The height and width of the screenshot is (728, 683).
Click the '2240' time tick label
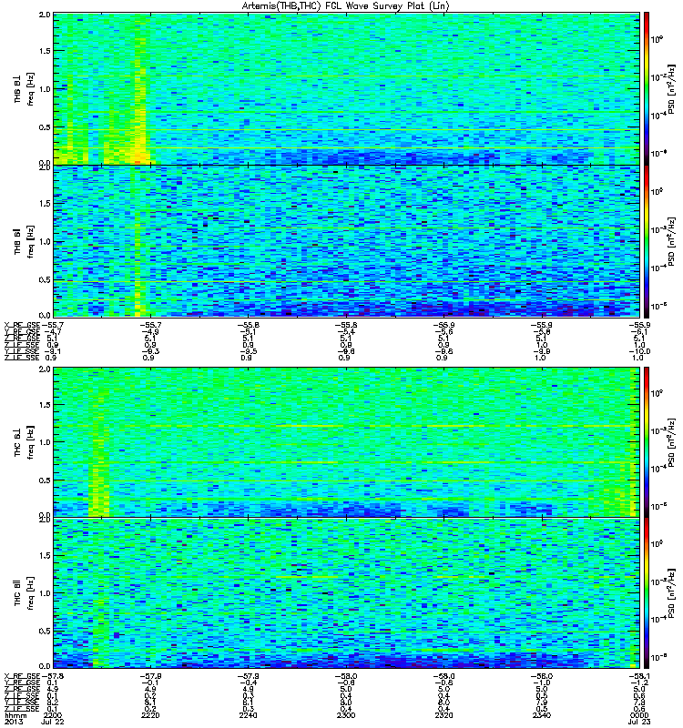pos(248,715)
